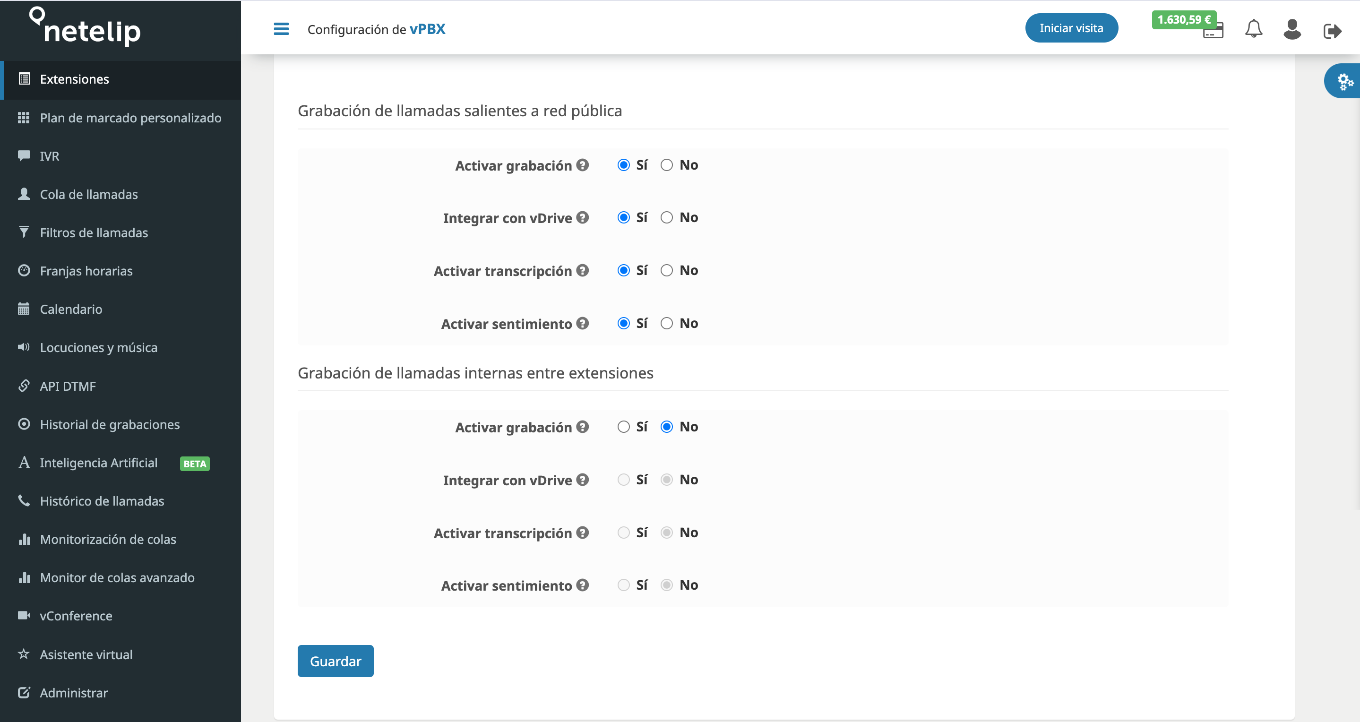Toggle the hamburger sidebar menu icon

281,28
